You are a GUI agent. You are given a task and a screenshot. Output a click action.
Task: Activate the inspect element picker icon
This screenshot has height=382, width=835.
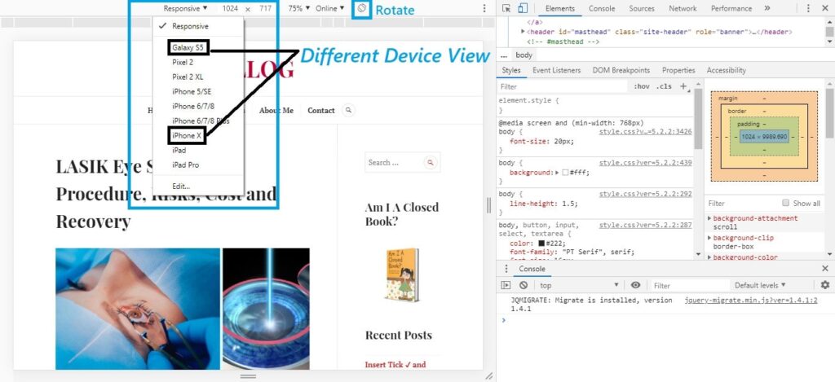506,8
